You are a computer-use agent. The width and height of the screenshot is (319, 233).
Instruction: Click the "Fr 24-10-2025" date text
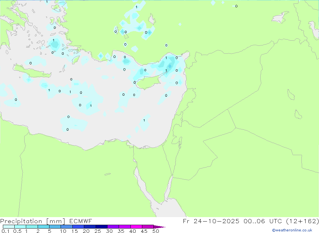point(211,221)
